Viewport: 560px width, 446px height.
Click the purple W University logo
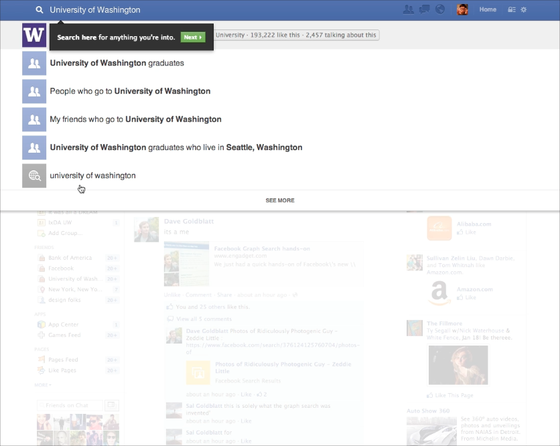pyautogui.click(x=34, y=35)
